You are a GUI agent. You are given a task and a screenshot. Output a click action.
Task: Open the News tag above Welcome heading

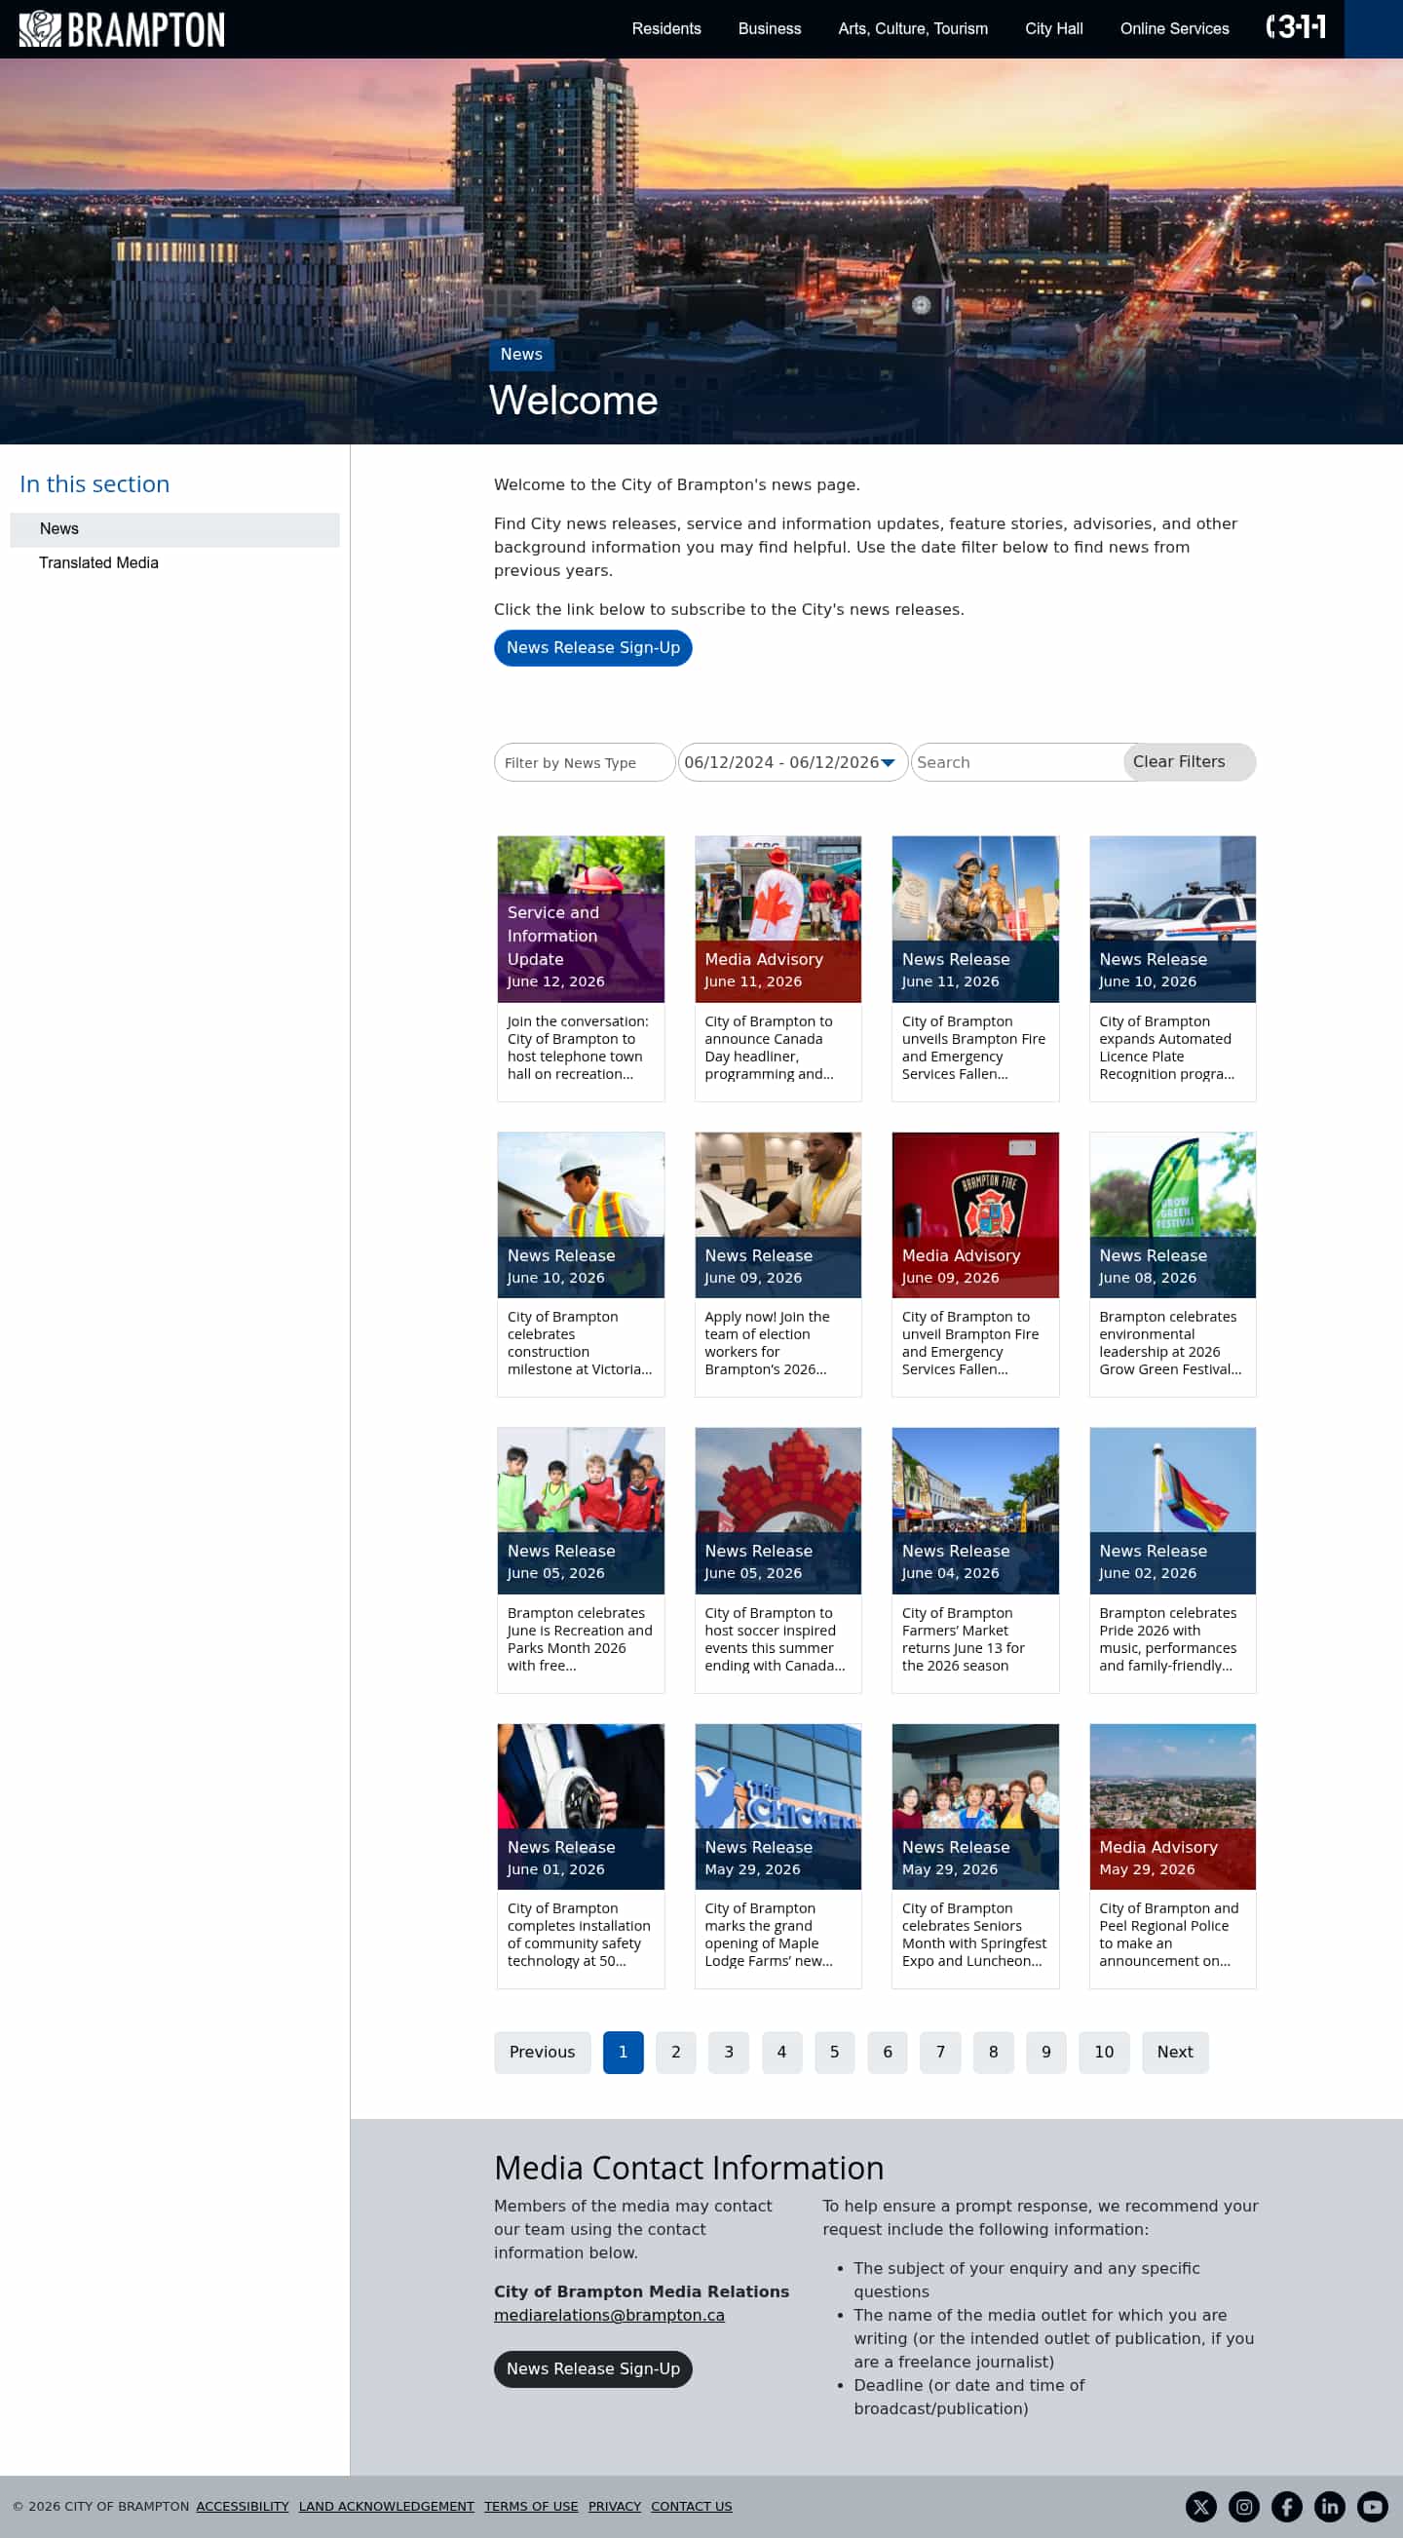(x=521, y=355)
